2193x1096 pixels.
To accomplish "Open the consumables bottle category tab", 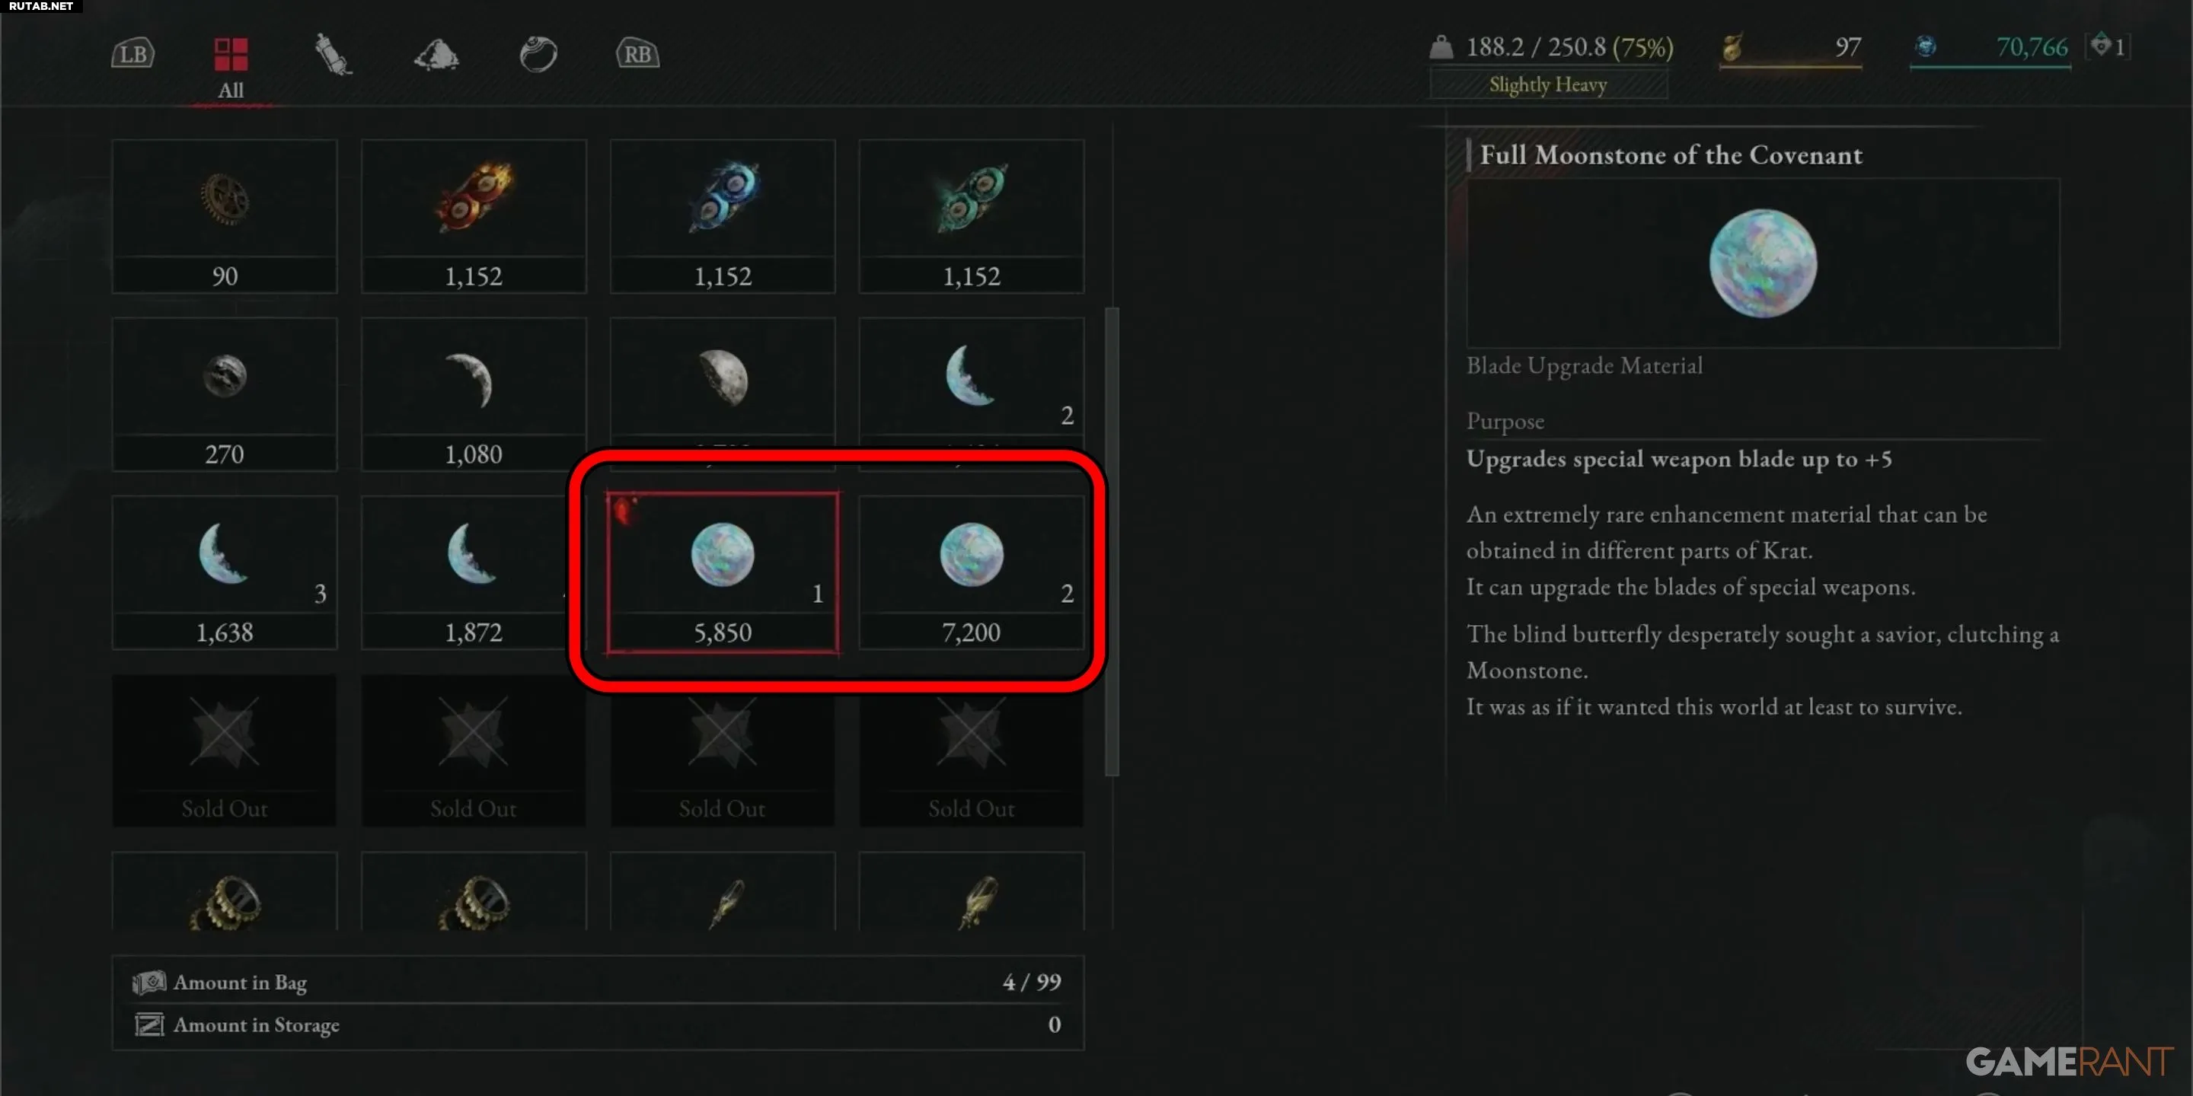I will (333, 55).
